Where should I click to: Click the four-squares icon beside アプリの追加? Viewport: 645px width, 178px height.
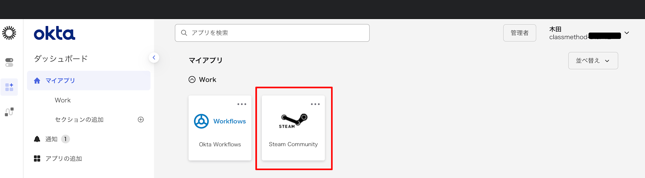(x=37, y=159)
